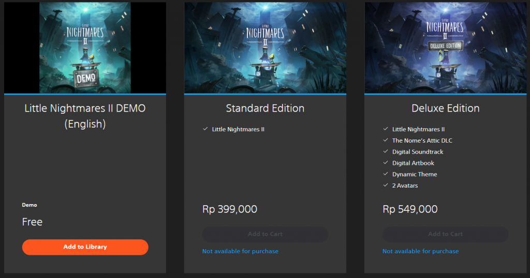Open the Deluxe Edition cover image

445,48
